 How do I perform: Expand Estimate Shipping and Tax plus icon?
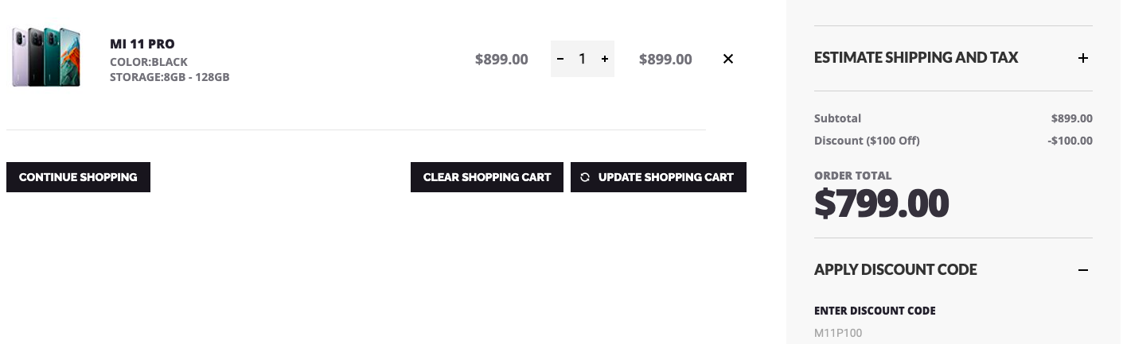[1083, 58]
